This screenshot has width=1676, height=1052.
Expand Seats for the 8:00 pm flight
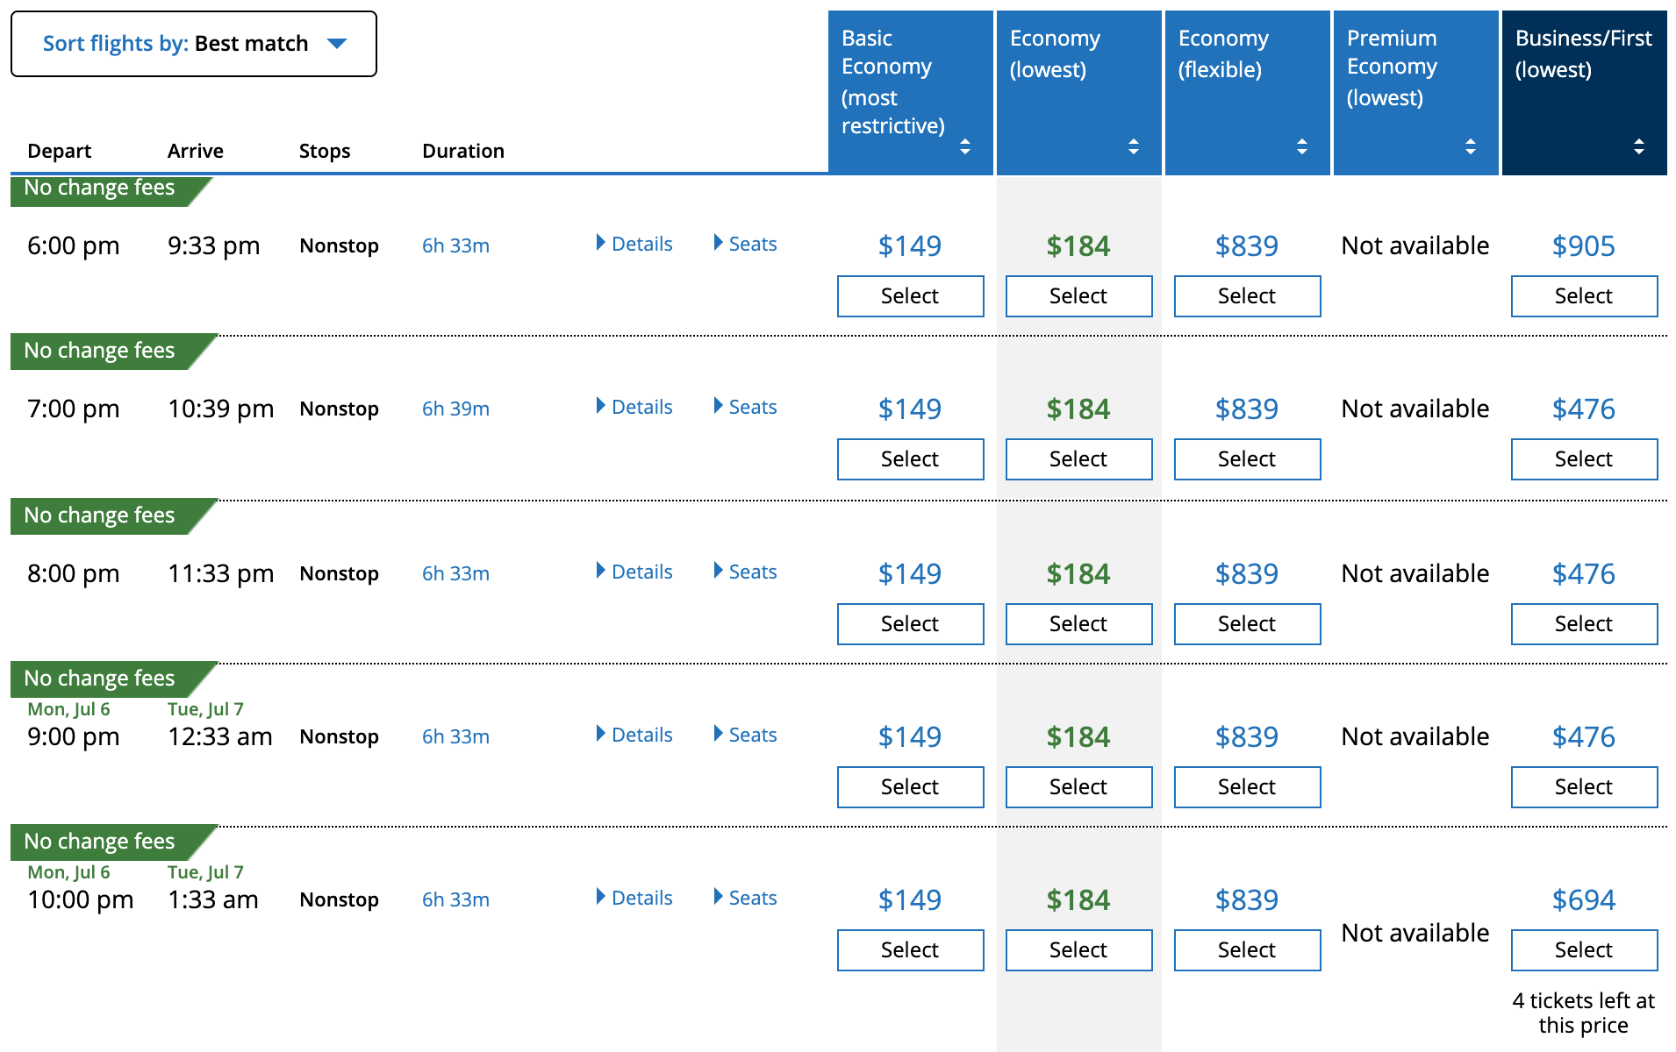[x=746, y=572]
